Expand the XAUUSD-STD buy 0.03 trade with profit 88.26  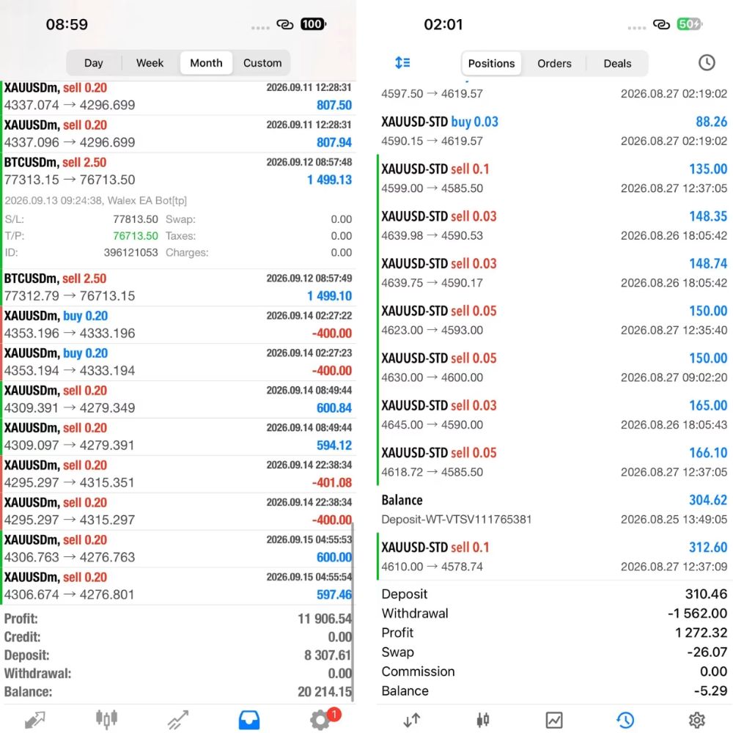554,131
